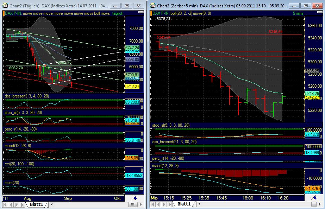This screenshot has height=209, width=325.
Task: Click the dss_bressert(13, 4, 80, 20) label
Action: [27, 96]
